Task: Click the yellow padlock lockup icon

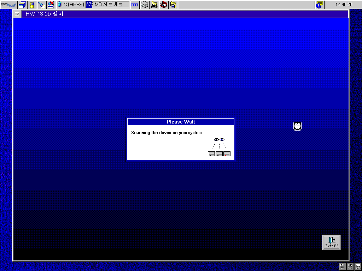Action: click(x=32, y=5)
